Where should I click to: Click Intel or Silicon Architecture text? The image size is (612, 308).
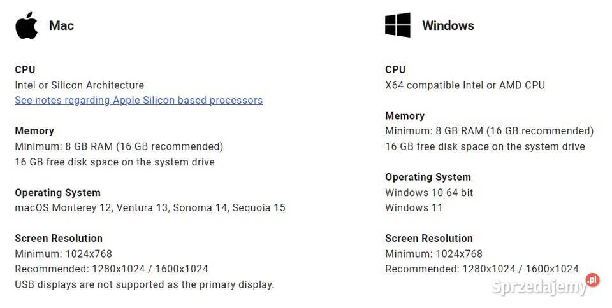pos(79,85)
